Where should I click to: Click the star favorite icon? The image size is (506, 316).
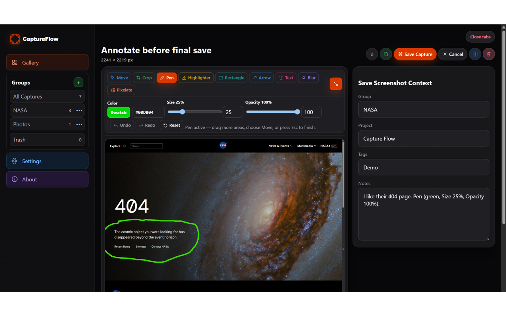coord(372,55)
